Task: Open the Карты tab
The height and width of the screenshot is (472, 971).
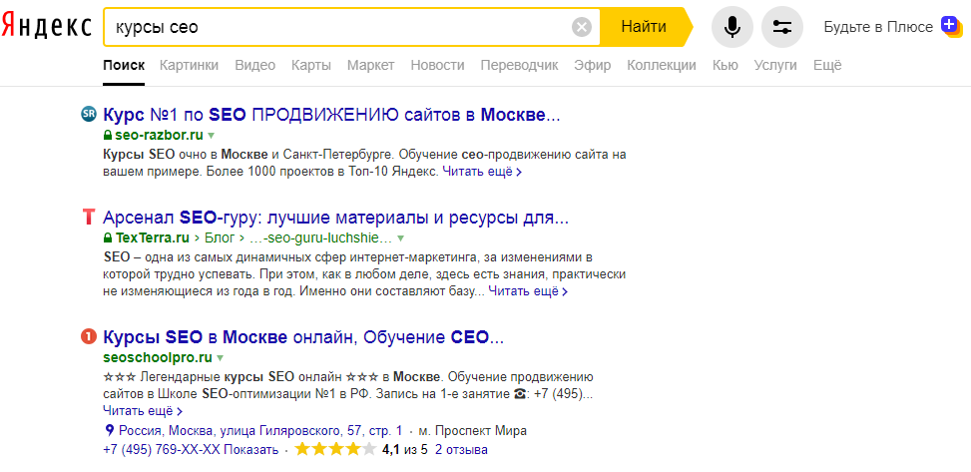Action: (x=311, y=65)
